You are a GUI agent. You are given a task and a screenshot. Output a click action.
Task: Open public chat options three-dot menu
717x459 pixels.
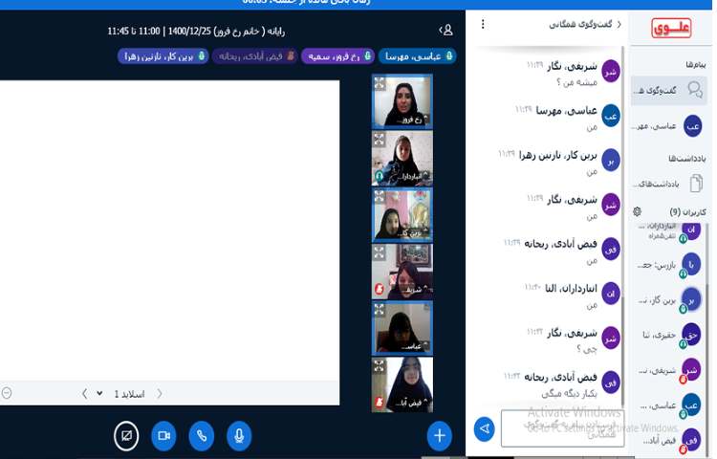pyautogui.click(x=483, y=24)
